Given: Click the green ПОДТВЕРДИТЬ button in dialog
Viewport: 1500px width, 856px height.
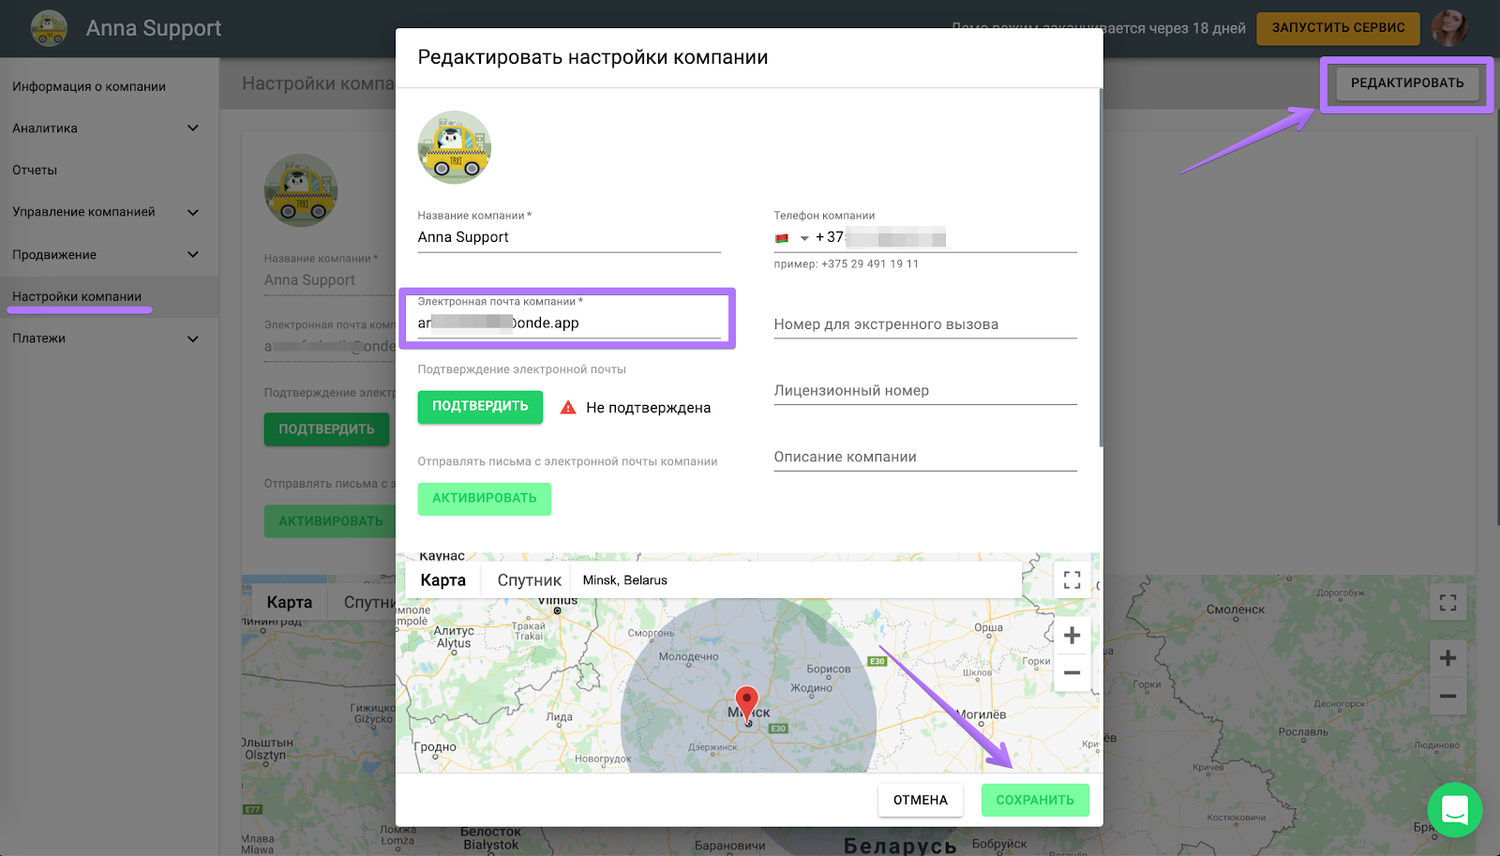Looking at the screenshot, I should click(x=480, y=407).
